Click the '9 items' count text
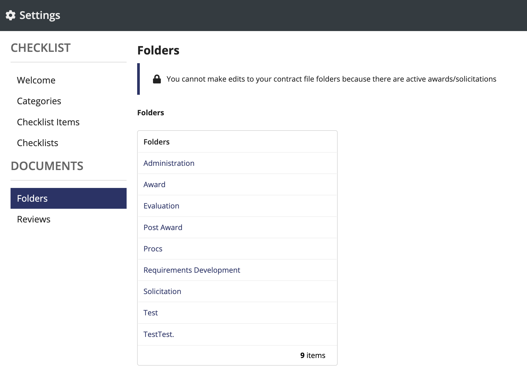Screen dimensions: 527x378 [x=313, y=355]
